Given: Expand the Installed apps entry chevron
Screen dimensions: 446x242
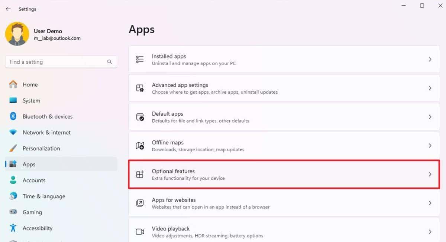Looking at the screenshot, I should 430,59.
